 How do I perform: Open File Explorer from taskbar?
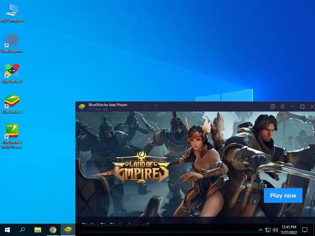pyautogui.click(x=38, y=230)
